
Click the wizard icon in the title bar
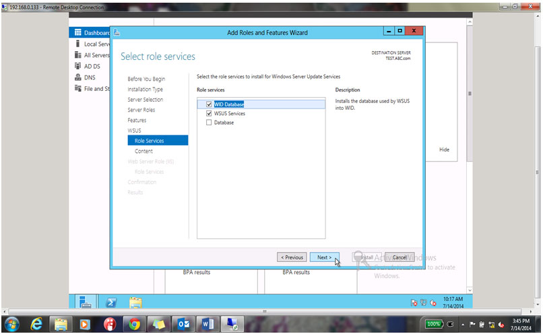[117, 32]
